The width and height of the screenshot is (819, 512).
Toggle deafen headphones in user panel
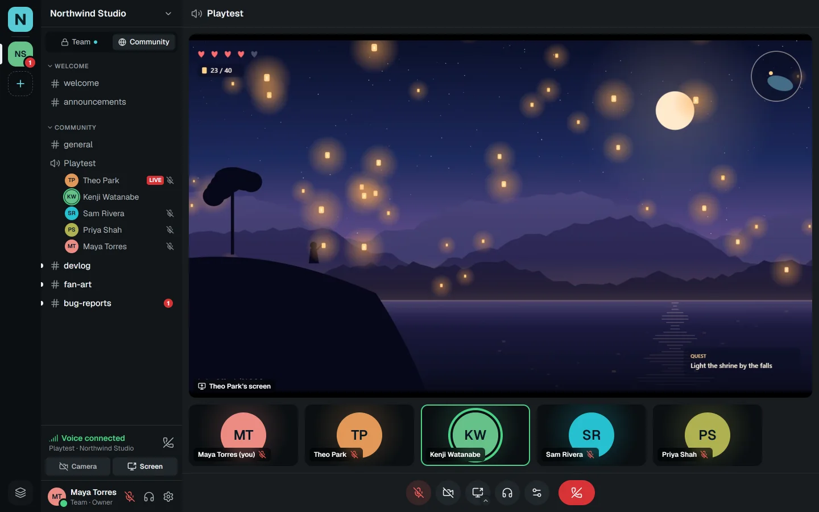click(x=149, y=497)
